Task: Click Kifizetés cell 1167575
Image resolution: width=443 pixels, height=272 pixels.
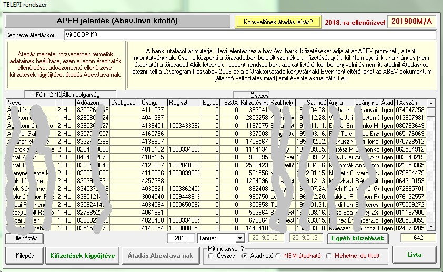Action: tap(254, 126)
